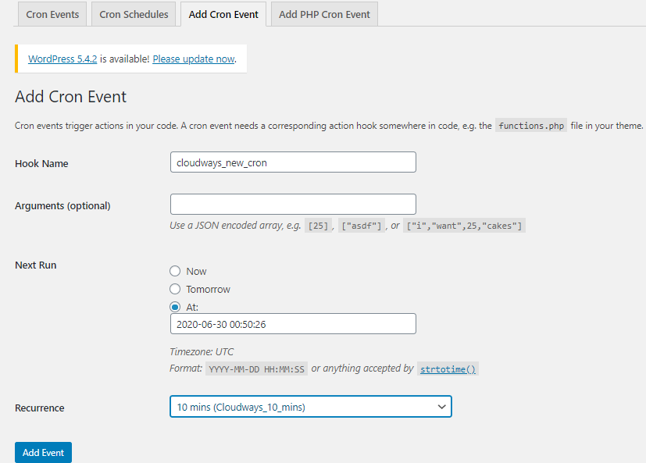Switch to the Cron Schedules tab
The height and width of the screenshot is (463, 646).
134,15
